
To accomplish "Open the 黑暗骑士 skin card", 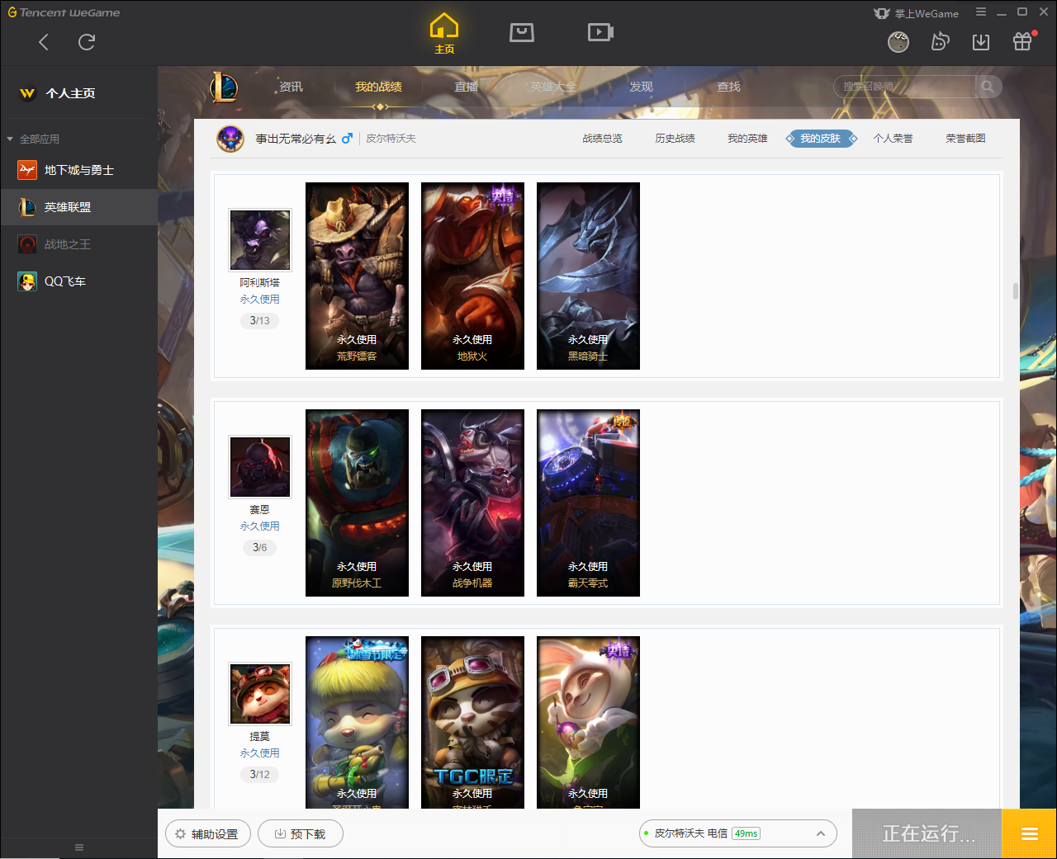I will 588,276.
